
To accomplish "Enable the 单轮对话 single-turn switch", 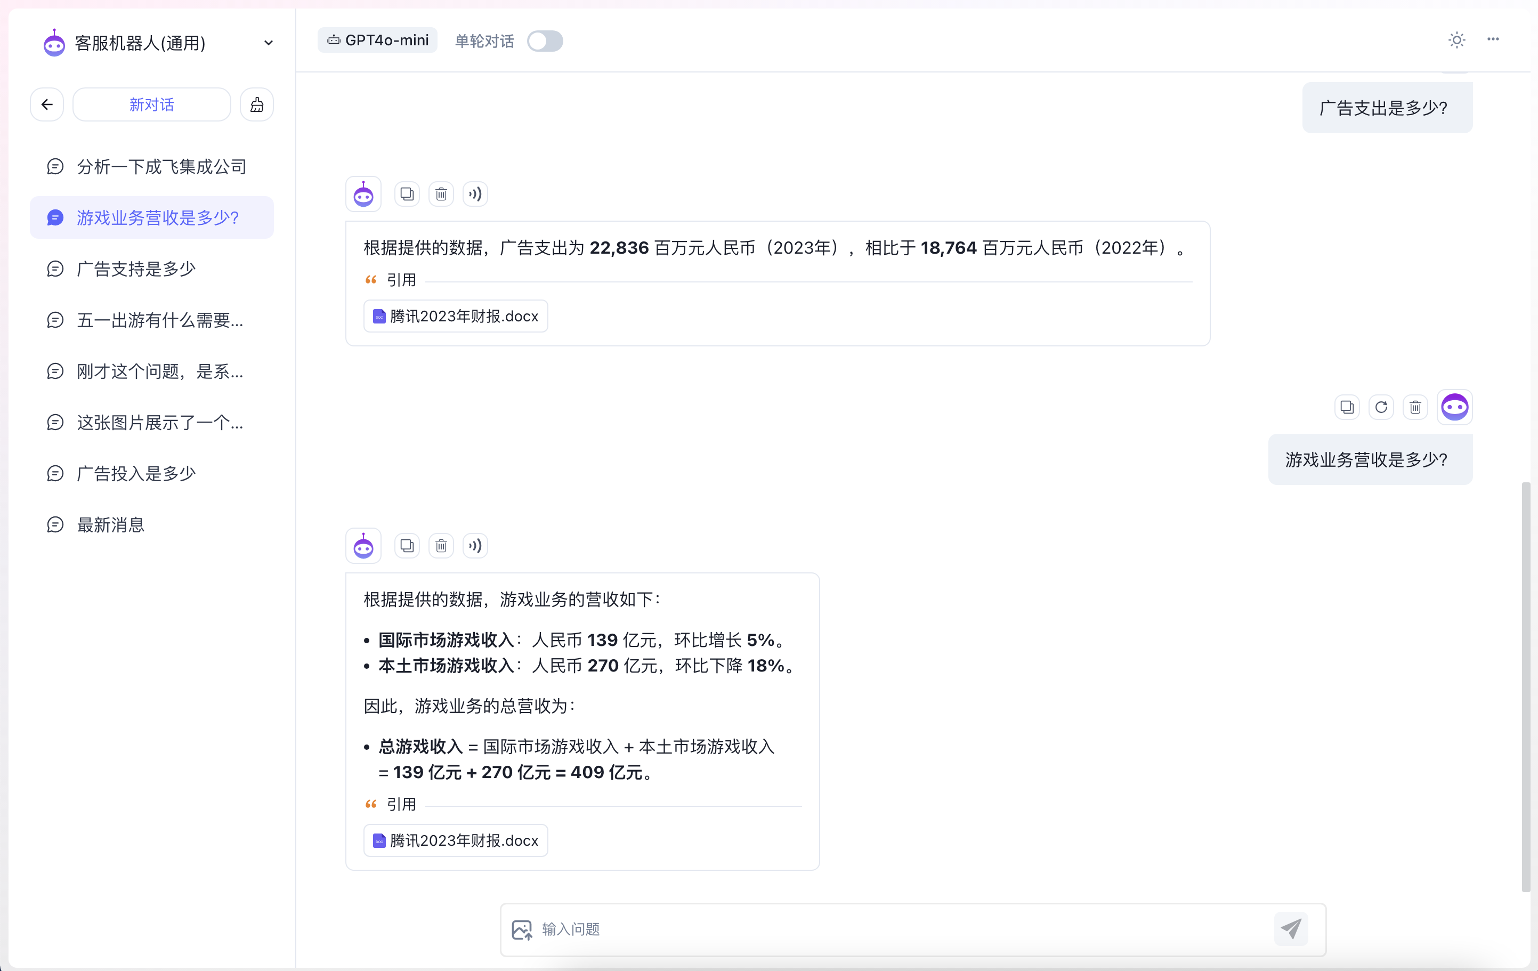I will tap(545, 41).
